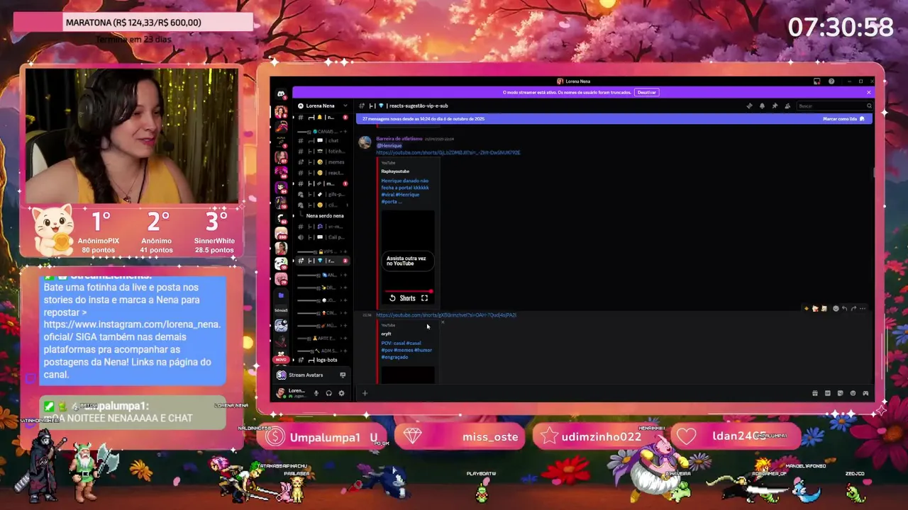The width and height of the screenshot is (908, 510).
Task: Seek on the red video progress bar
Action: coord(408,291)
